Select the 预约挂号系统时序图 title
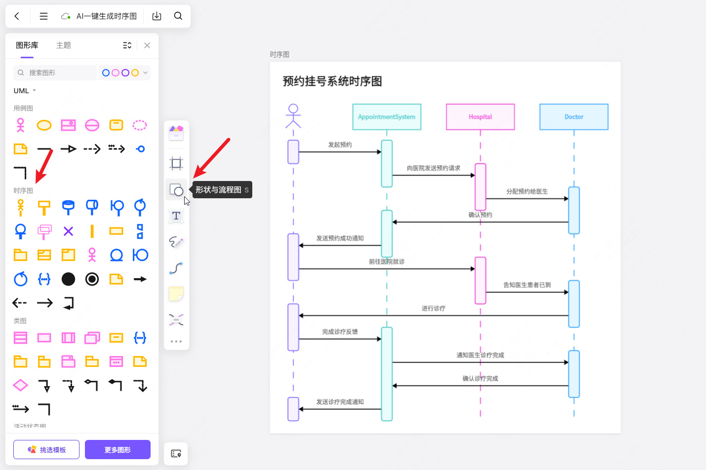 pyautogui.click(x=332, y=81)
